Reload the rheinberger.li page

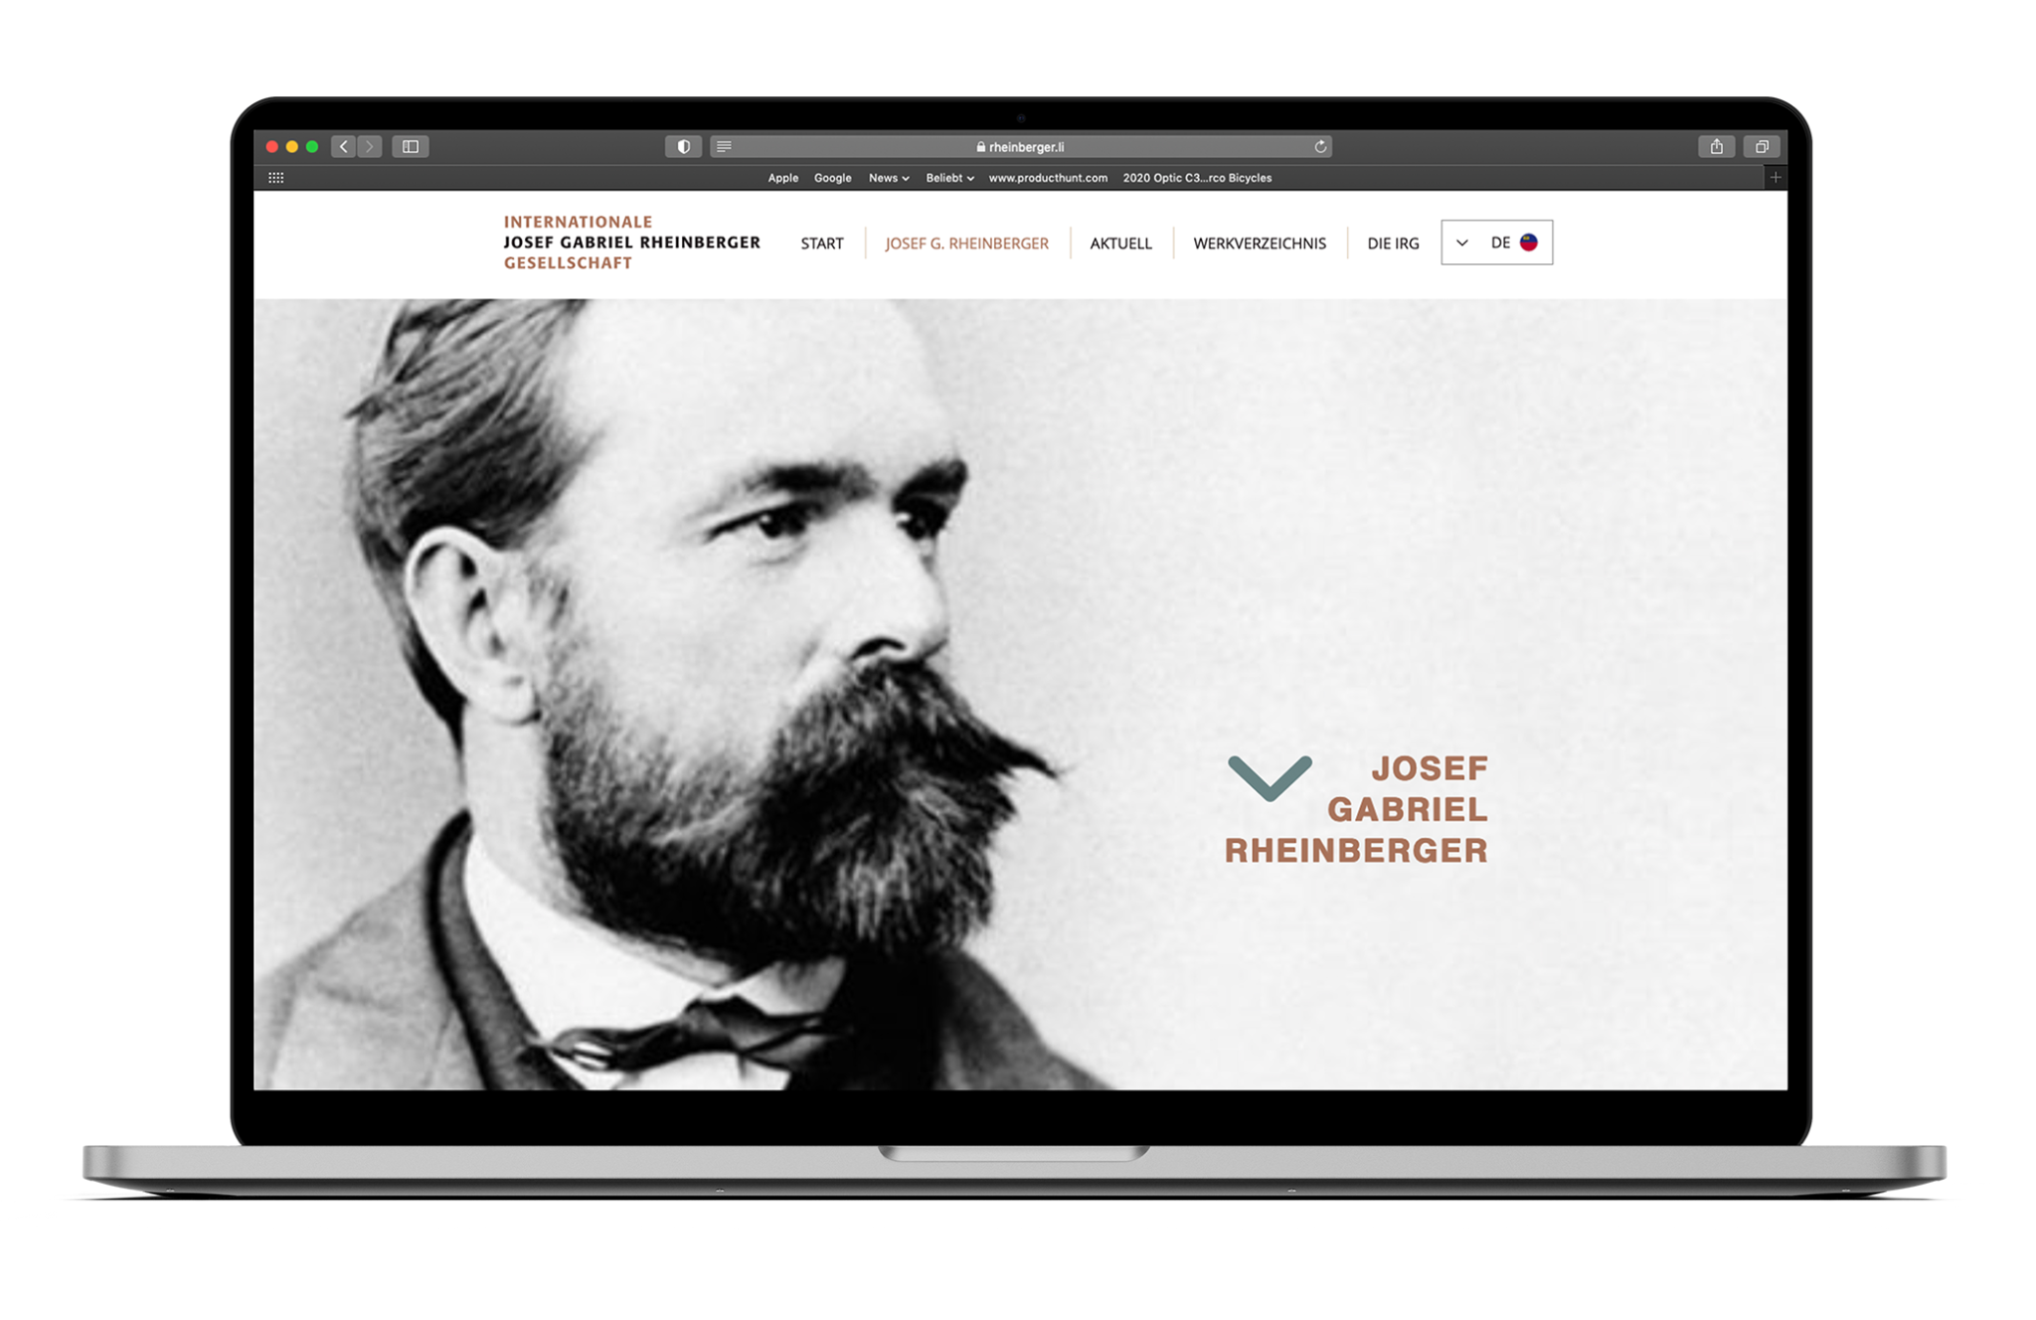click(x=1320, y=147)
